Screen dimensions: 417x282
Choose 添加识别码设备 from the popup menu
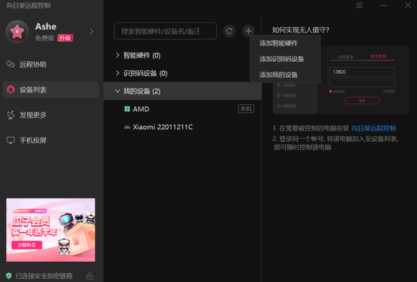[x=285, y=59]
